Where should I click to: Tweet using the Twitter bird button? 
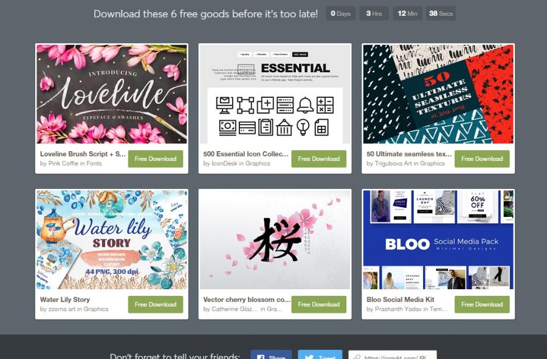pyautogui.click(x=320, y=355)
